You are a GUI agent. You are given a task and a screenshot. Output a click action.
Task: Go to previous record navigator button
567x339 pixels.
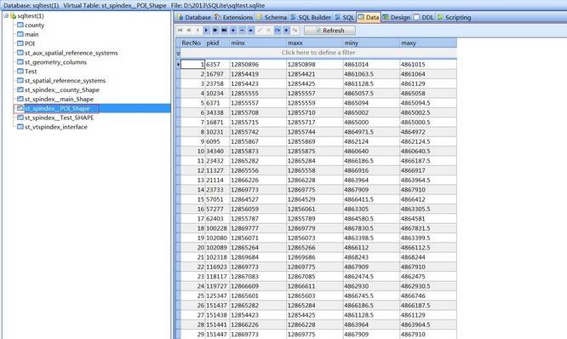(198, 31)
